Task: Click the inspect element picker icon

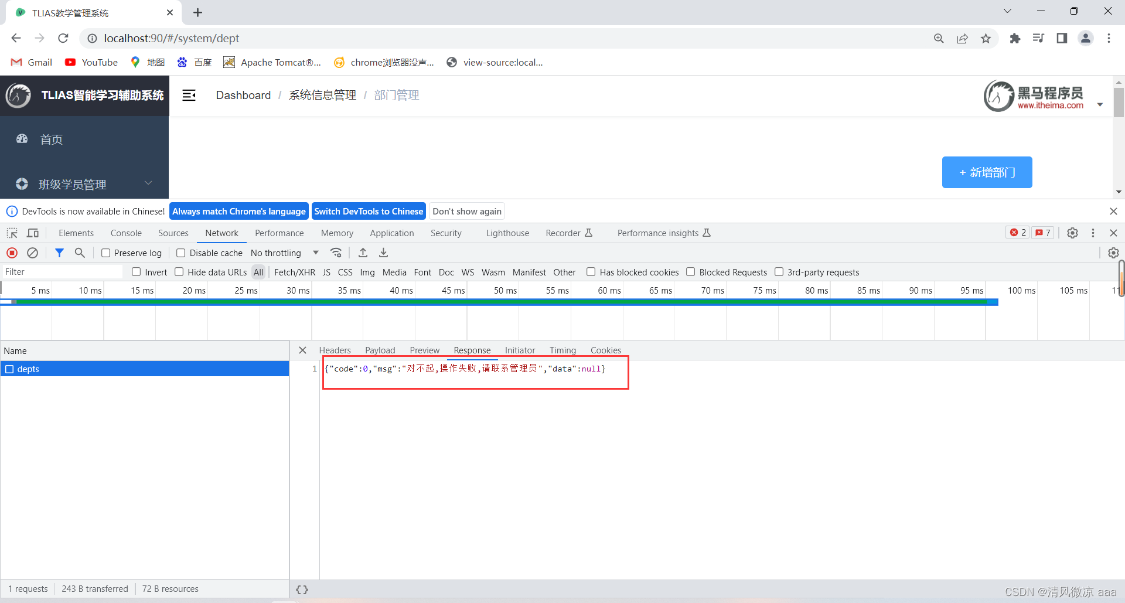Action: (12, 233)
